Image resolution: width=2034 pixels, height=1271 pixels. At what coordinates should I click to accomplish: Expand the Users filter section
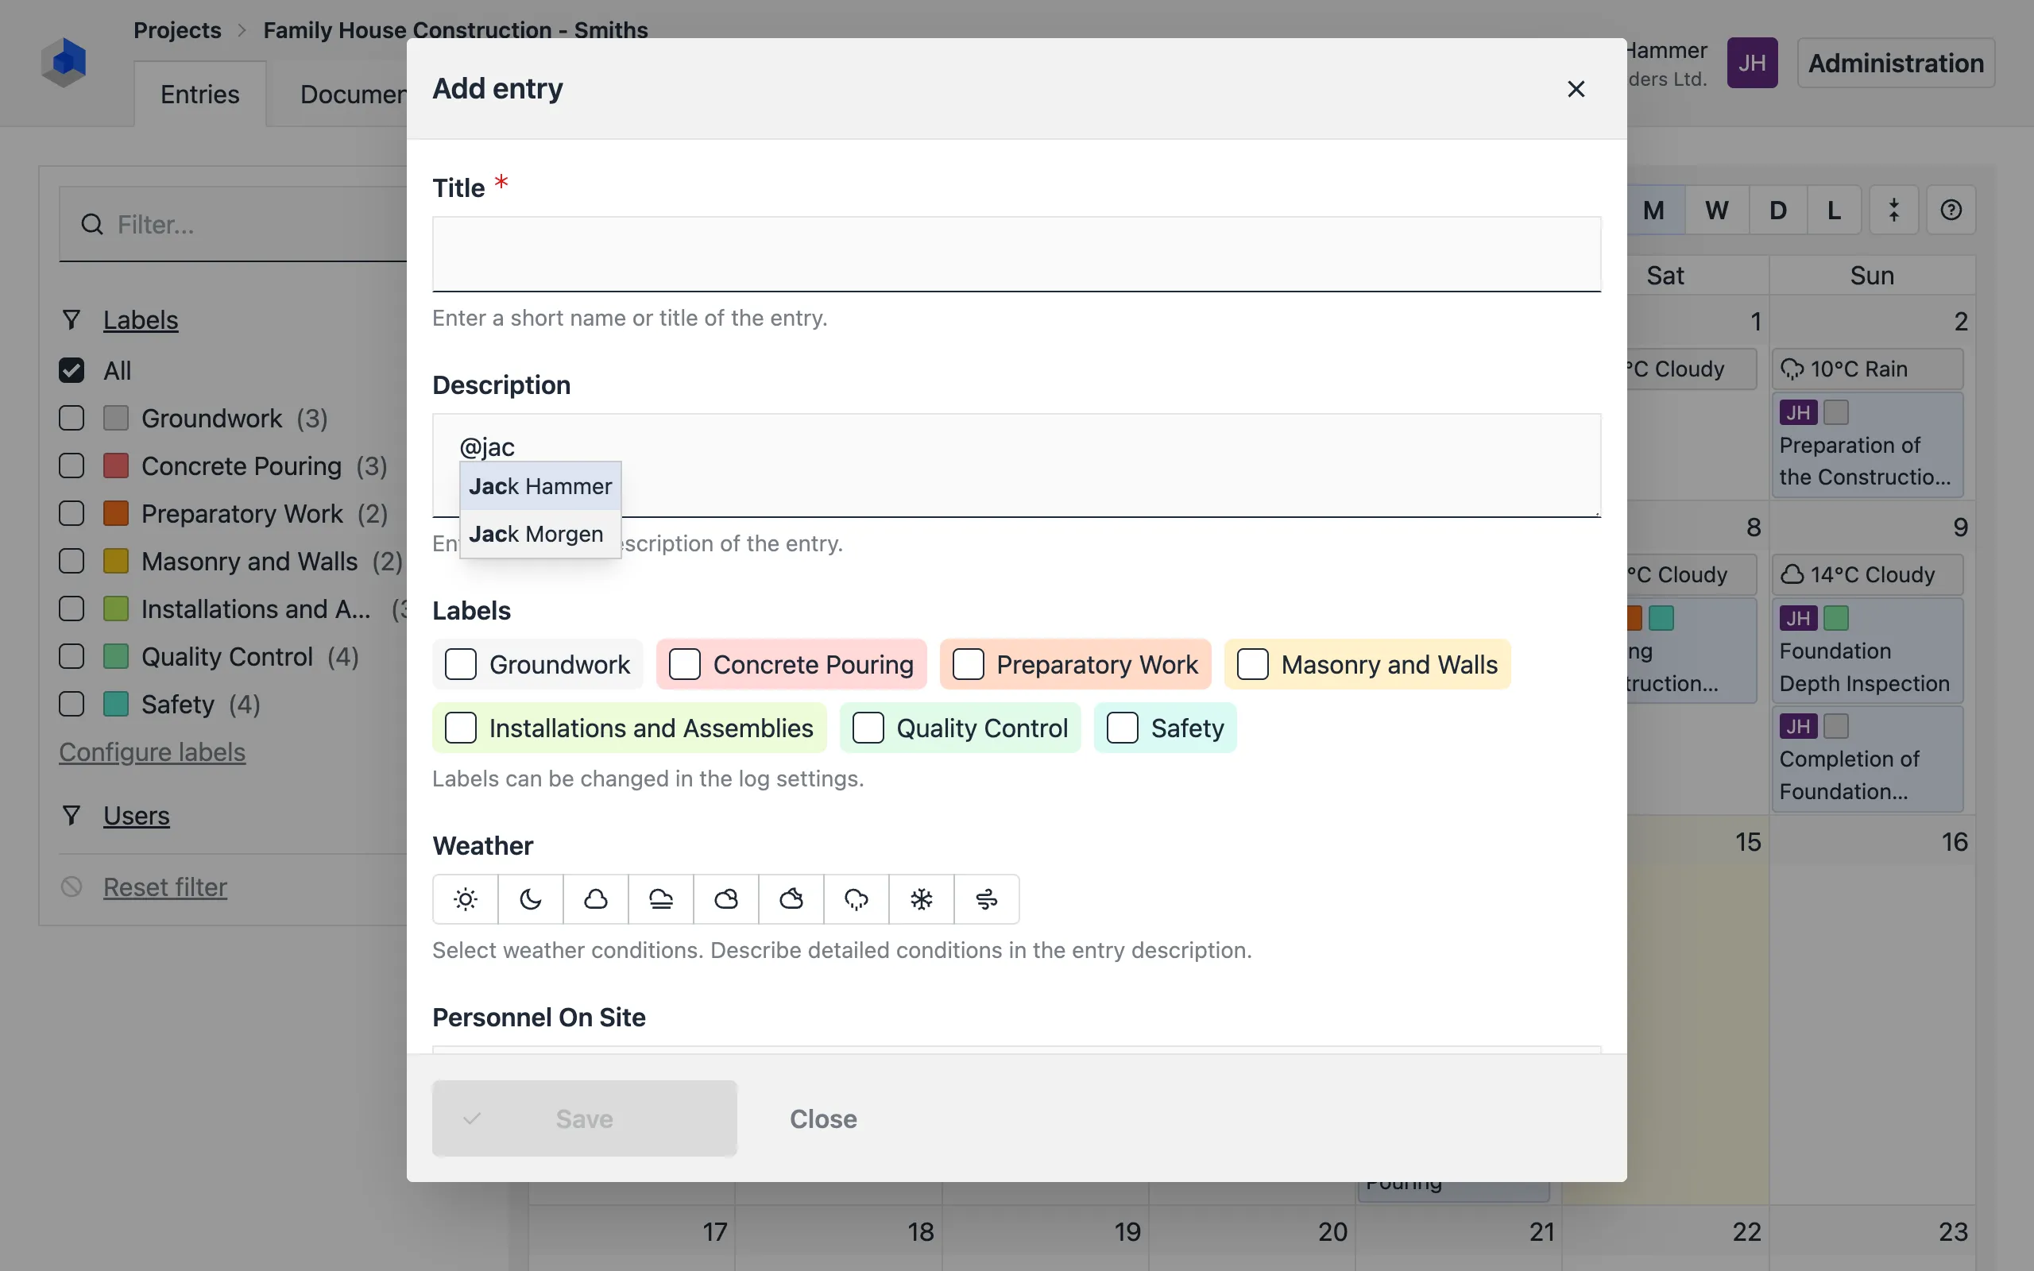pyautogui.click(x=136, y=815)
